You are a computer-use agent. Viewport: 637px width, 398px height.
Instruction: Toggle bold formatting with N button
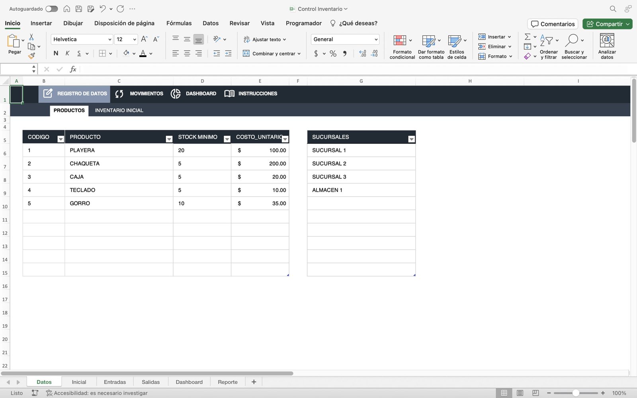(x=56, y=53)
